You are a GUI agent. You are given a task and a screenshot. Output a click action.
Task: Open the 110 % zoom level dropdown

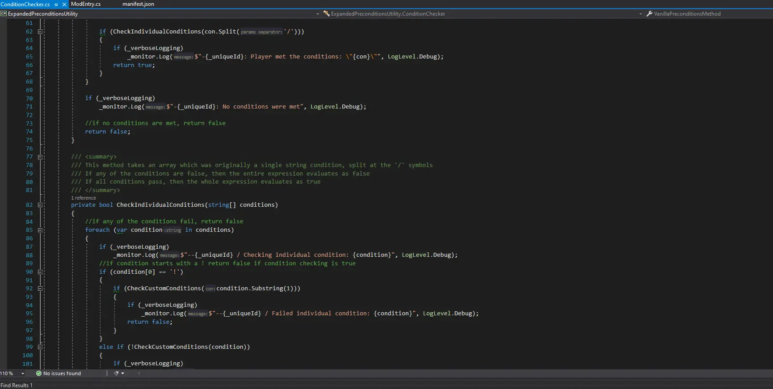pos(22,373)
